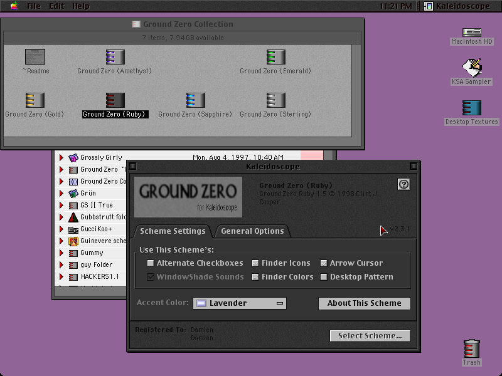Image resolution: width=502 pixels, height=376 pixels.
Task: Expand the Gummy row disclosure triangle
Action: click(x=61, y=253)
